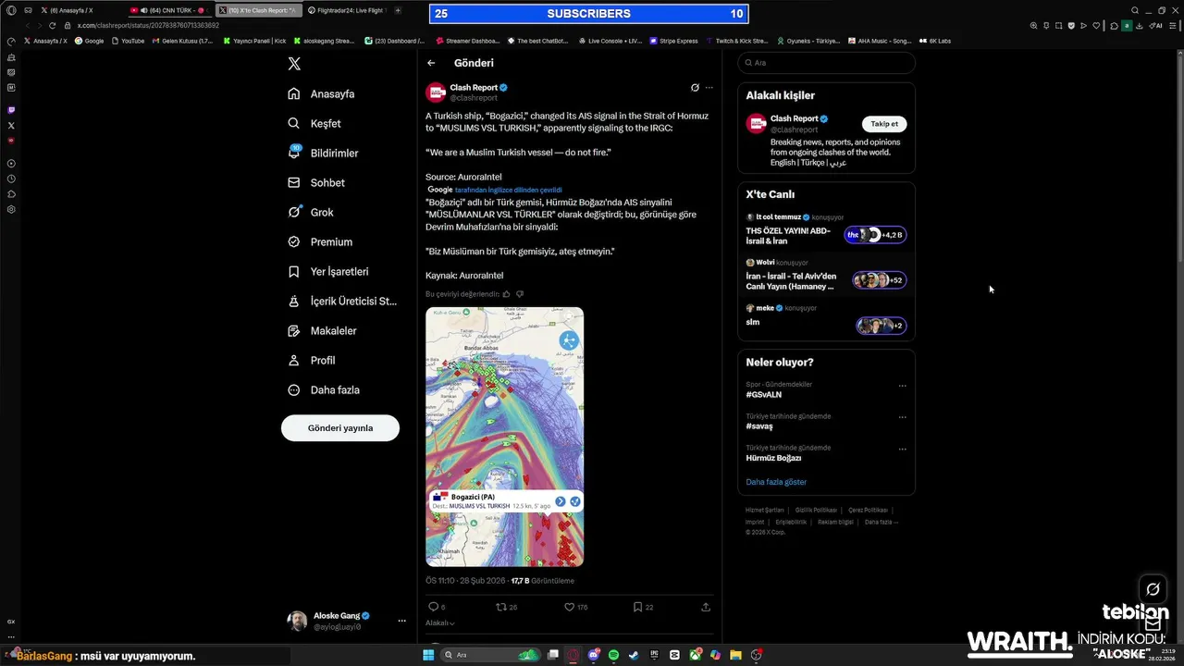
Task: Open Clash Report post's three-dot menu
Action: (709, 88)
